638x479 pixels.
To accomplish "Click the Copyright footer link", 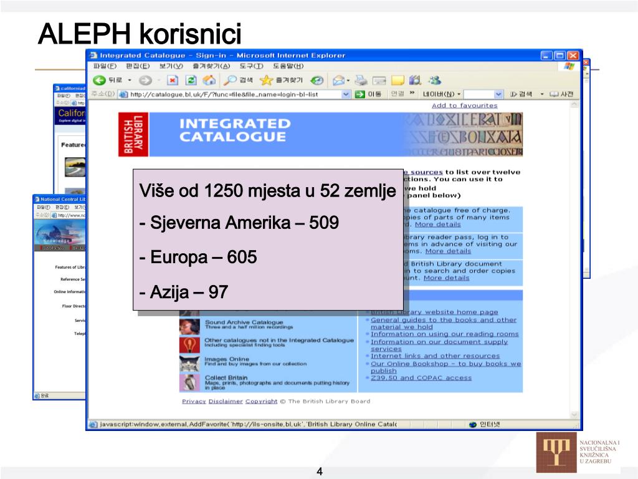I will (261, 401).
